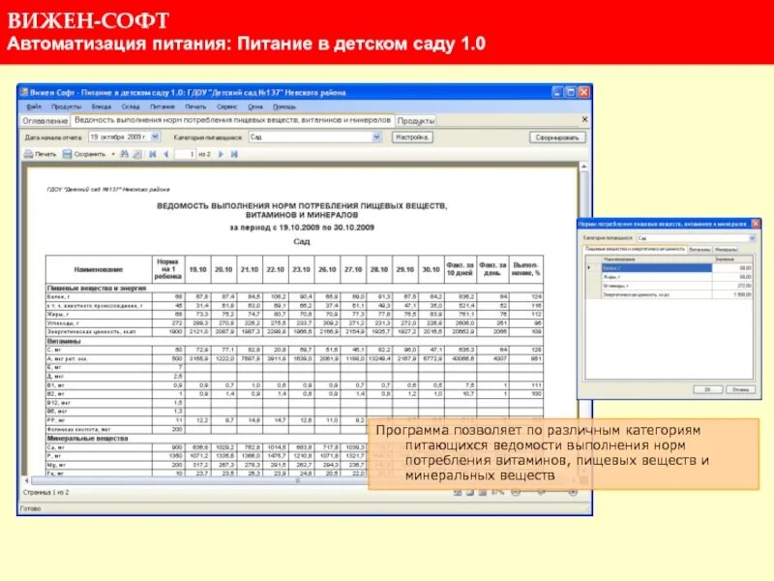Screen dimensions: 774x581
Task: Go to the next report page
Action: tap(221, 154)
